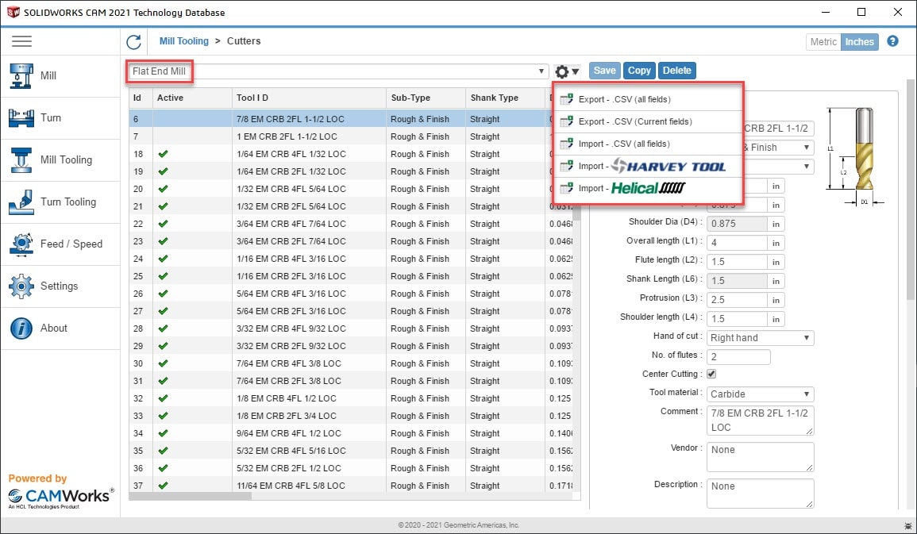Choose Export - .CSV (Current fields)

(648, 121)
